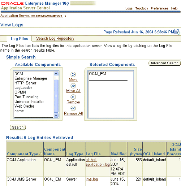Viewport: 181px width, 186px height.
Task: Sort by OC4J Island Process column header
Action: pyautogui.click(x=174, y=149)
